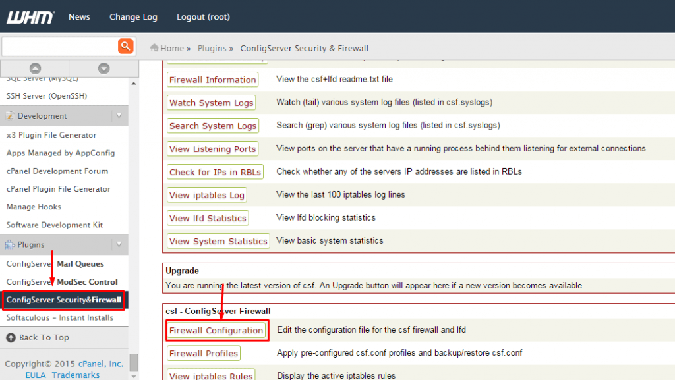Open Apps Managed by AppConfig
This screenshot has width=675, height=380.
[60, 153]
